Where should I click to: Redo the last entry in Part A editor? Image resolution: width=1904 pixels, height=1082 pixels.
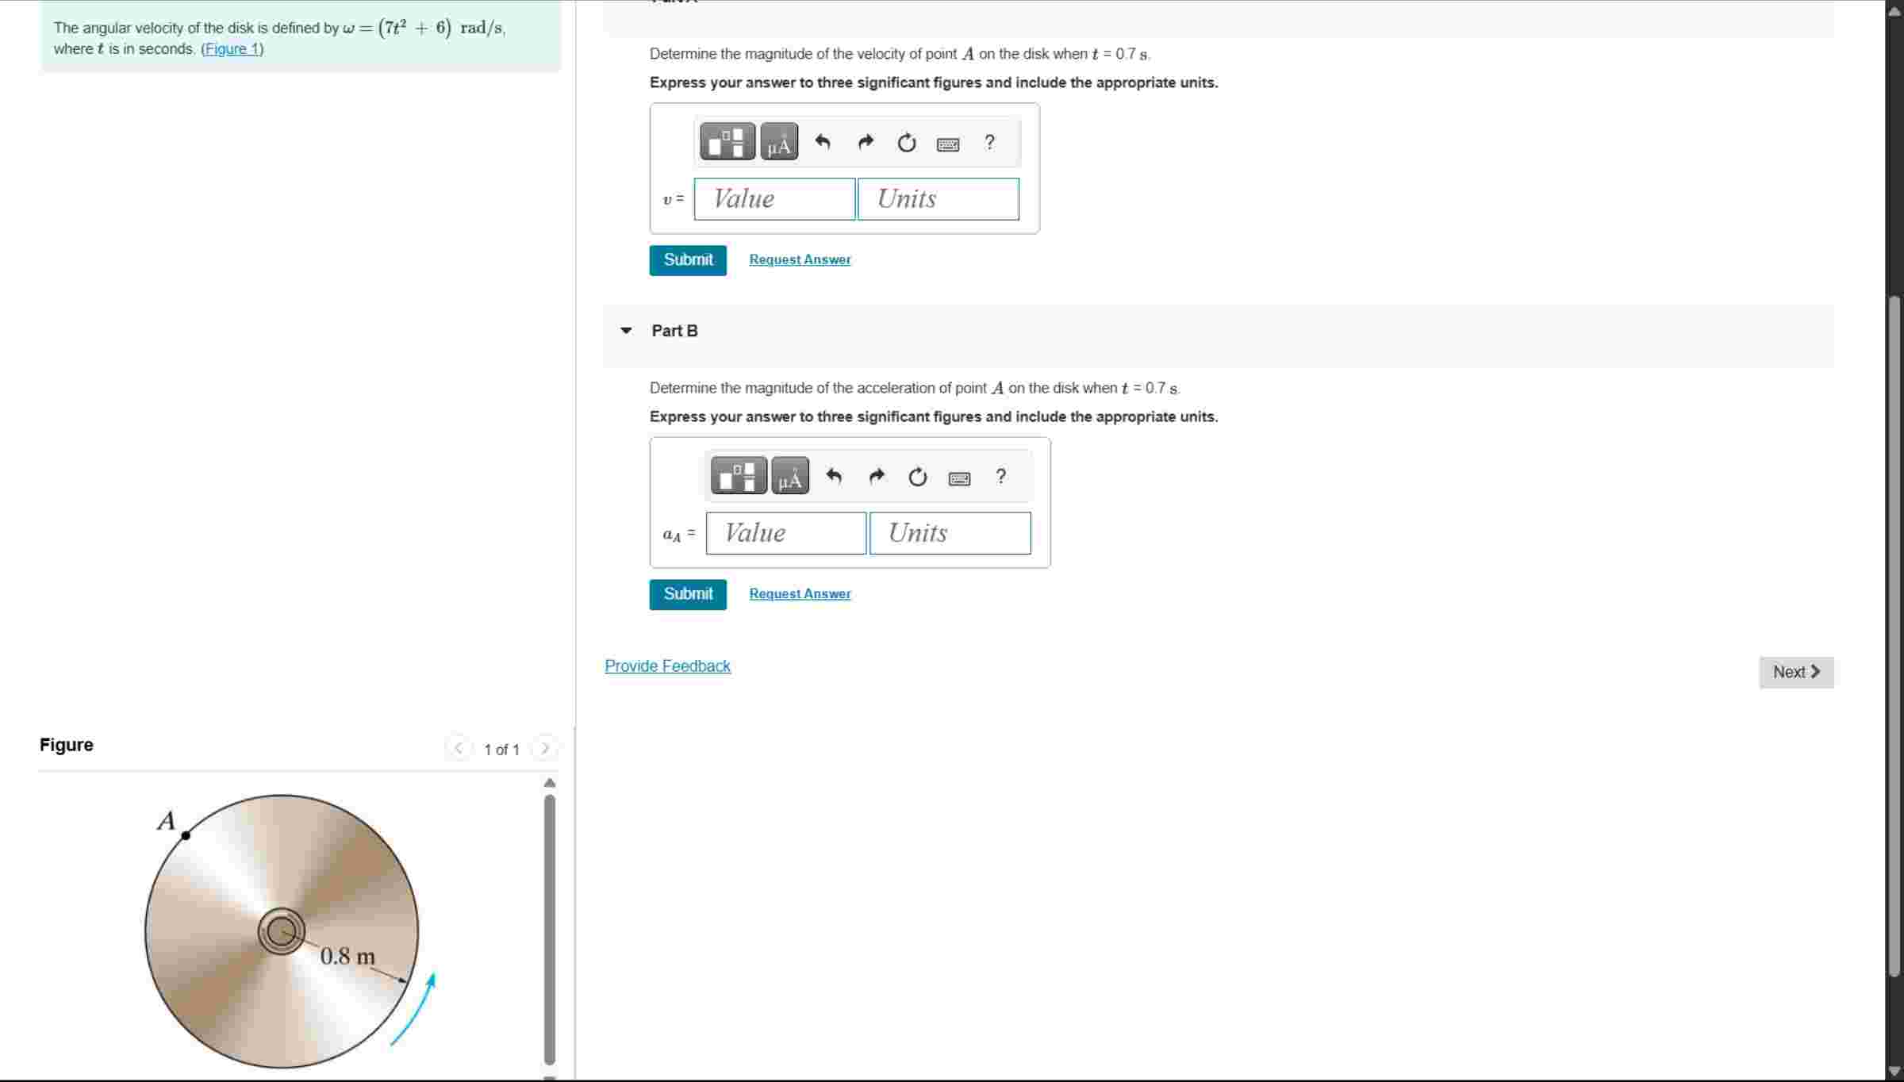coord(865,143)
